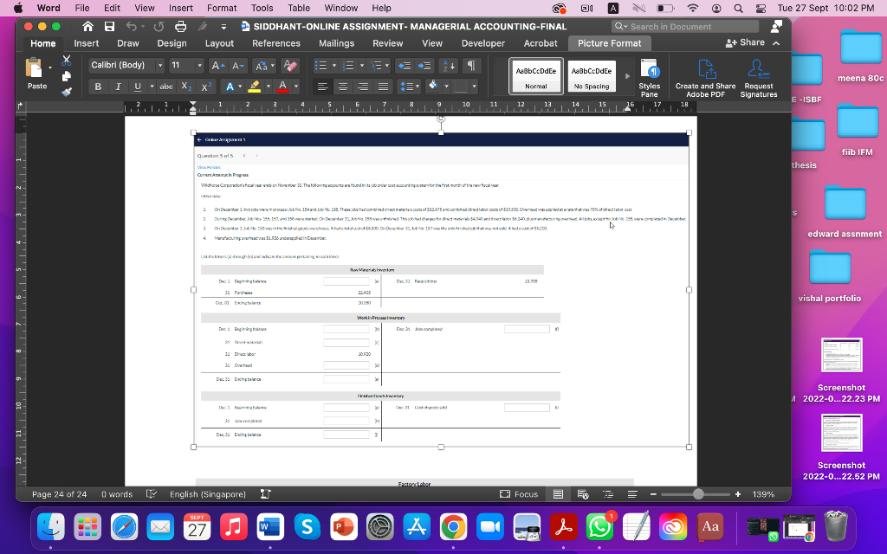Open the text highlight color tool
The height and width of the screenshot is (554, 887).
coord(253,86)
